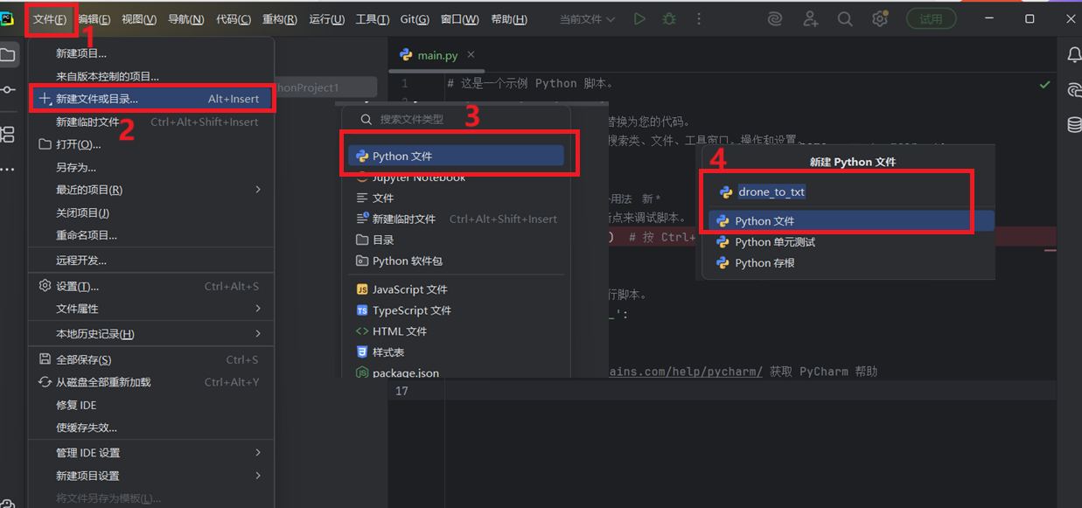Open the AI Assistant spiral icon in the top toolbar
1082x508 pixels.
click(x=775, y=18)
